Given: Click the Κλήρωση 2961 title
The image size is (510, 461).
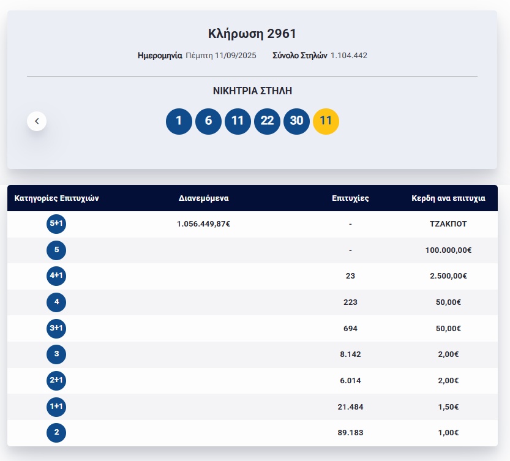Looking at the screenshot, I should (252, 34).
